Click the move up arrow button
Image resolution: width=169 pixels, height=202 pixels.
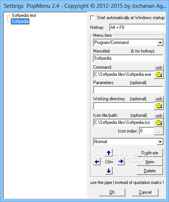[109, 153]
